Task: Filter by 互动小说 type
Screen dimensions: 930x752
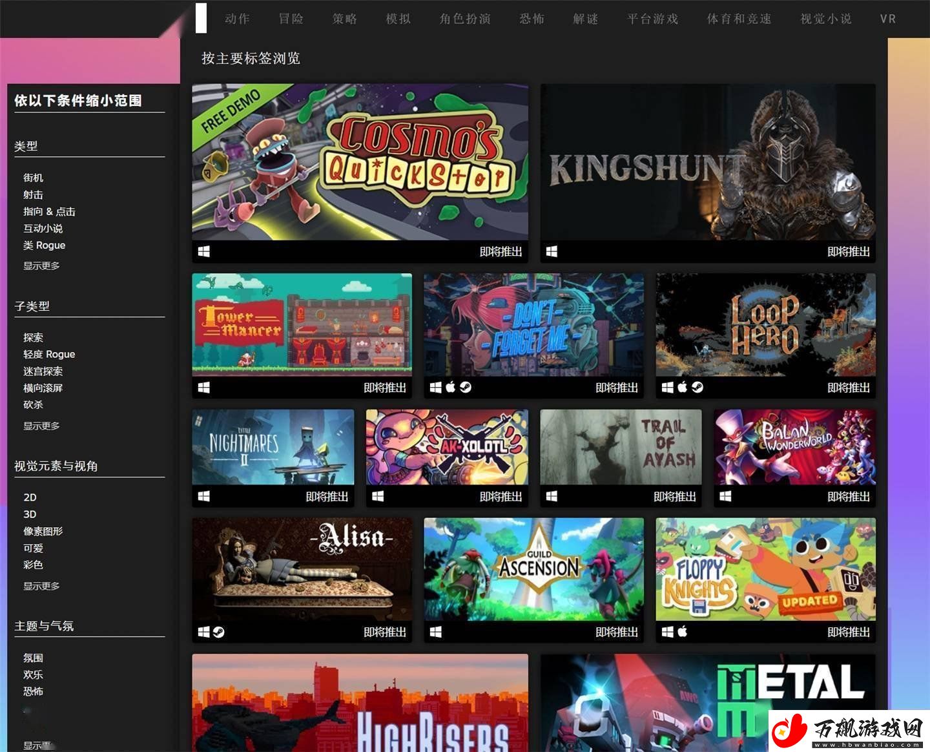Action: (43, 228)
